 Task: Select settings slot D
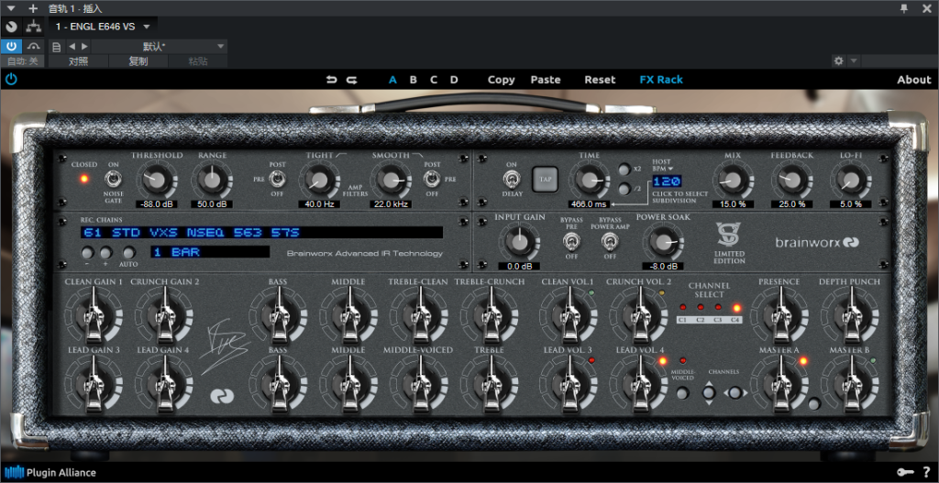(x=454, y=80)
